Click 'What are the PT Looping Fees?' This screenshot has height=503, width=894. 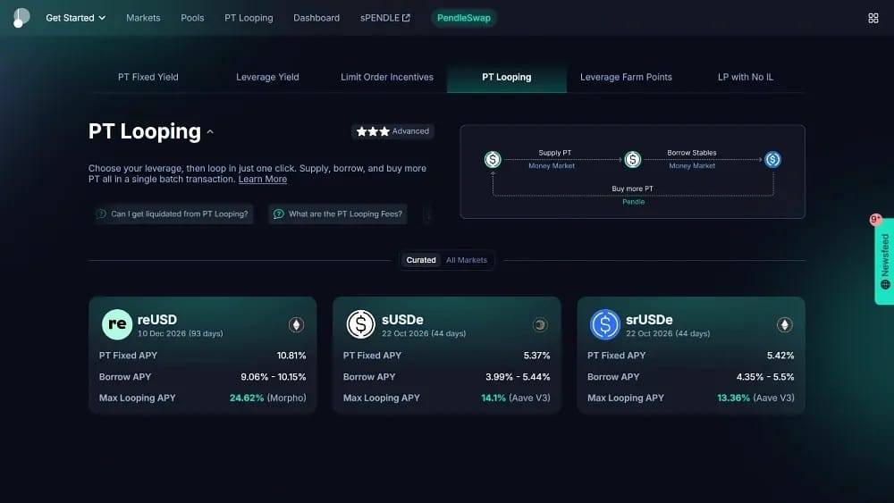(x=338, y=214)
